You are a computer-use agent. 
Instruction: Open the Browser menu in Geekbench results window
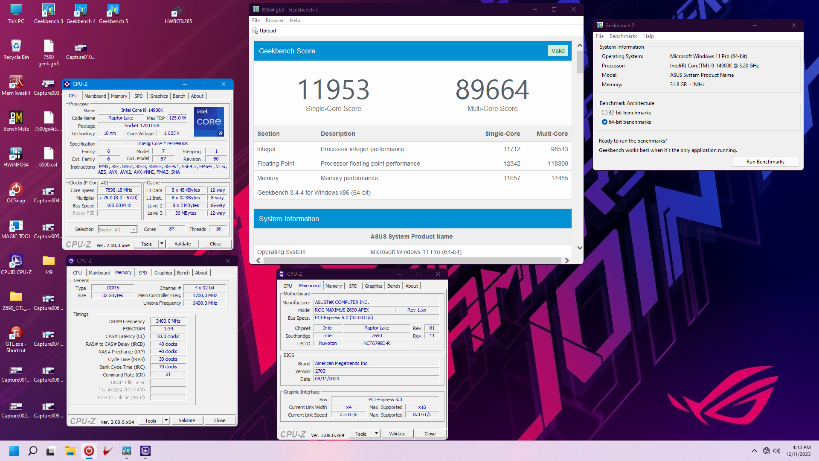click(274, 20)
